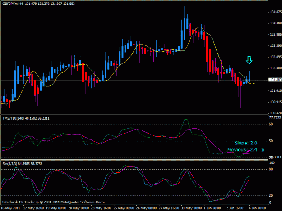The width and height of the screenshot is (282, 211).
Task: Click the 68 level on TDI scale
Action: click(x=271, y=124)
